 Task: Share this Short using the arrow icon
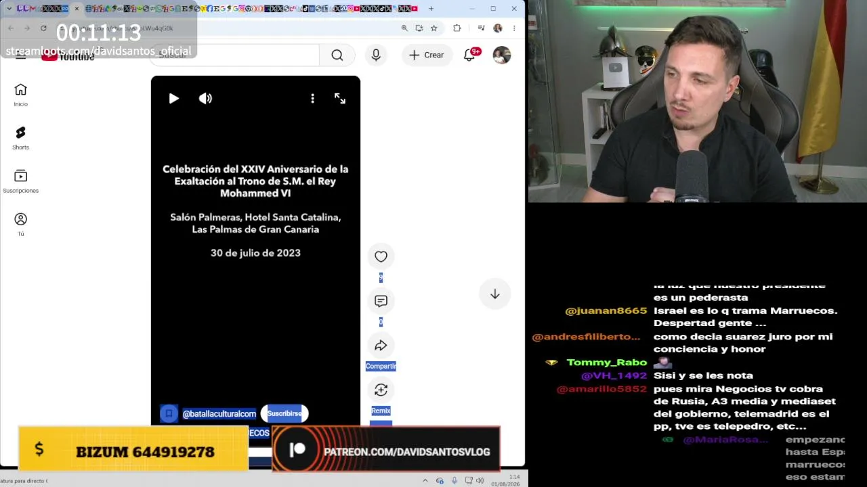[381, 346]
